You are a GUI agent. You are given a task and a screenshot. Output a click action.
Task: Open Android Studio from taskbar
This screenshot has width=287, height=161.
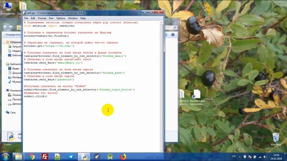(x=110, y=157)
